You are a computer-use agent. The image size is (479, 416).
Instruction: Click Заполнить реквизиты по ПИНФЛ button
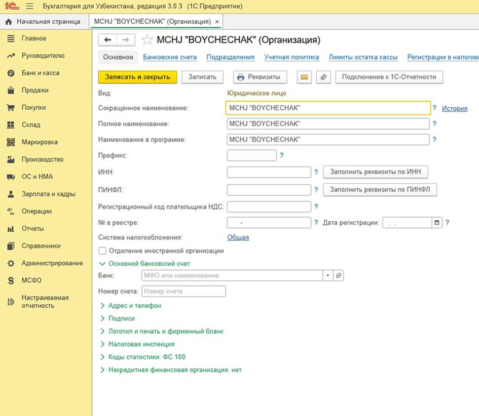coord(380,190)
